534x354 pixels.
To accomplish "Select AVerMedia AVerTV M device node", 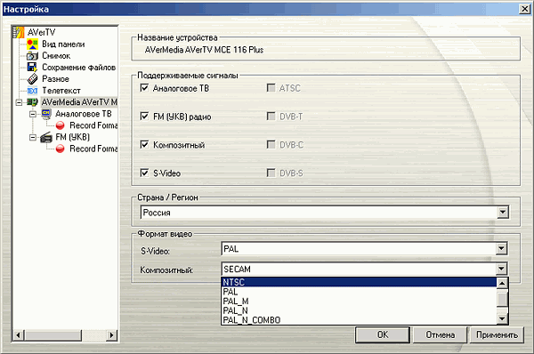I will tap(79, 102).
